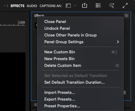The image size is (135, 111).
Task: Click the trash icon in Effects panel
Action: [125, 93]
